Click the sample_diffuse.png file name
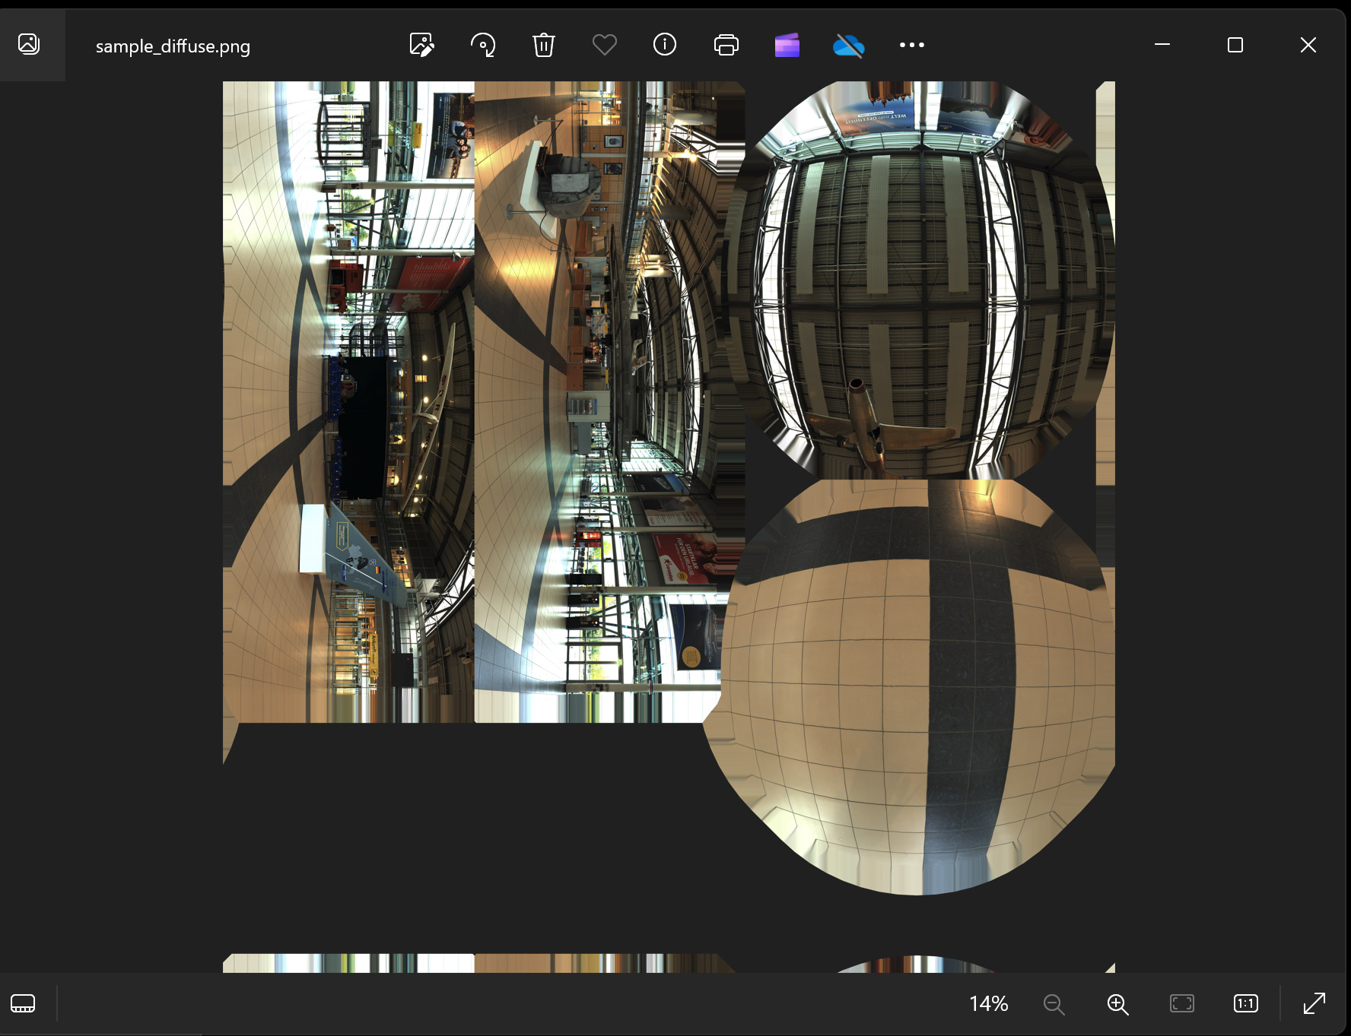Viewport: 1351px width, 1036px height. coord(173,46)
